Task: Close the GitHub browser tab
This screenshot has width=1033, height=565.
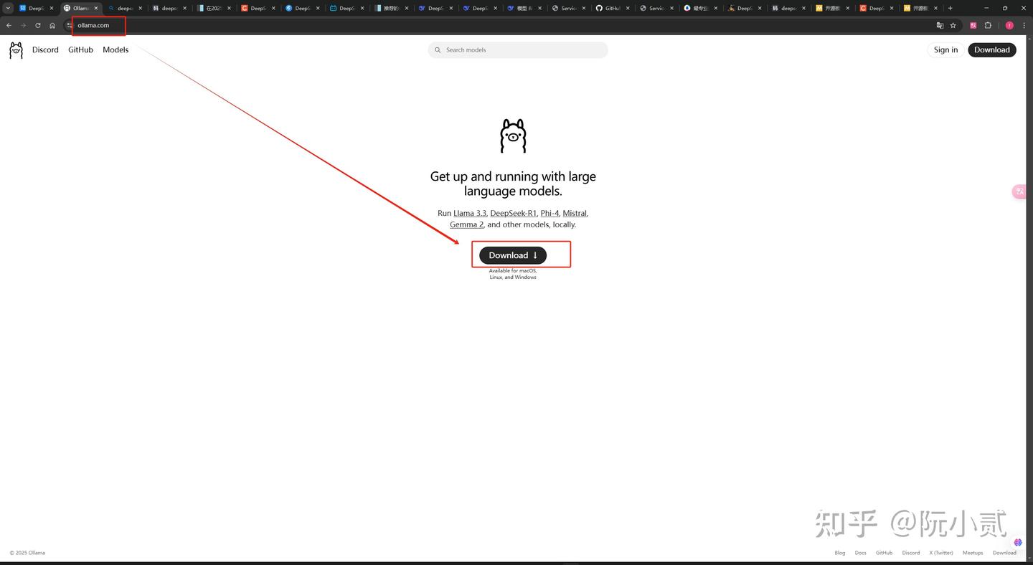Action: [x=628, y=8]
